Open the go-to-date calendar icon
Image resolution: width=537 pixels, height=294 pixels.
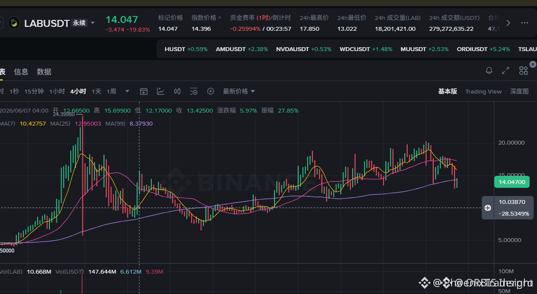coord(144,91)
